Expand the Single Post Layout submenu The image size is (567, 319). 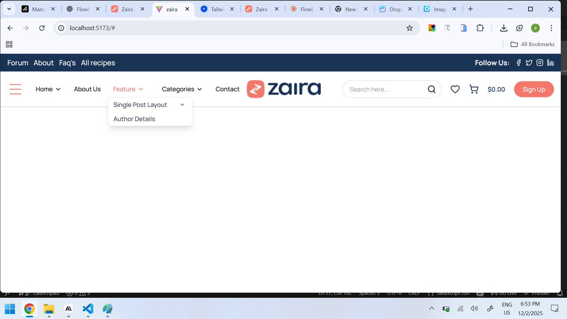[x=139, y=104]
